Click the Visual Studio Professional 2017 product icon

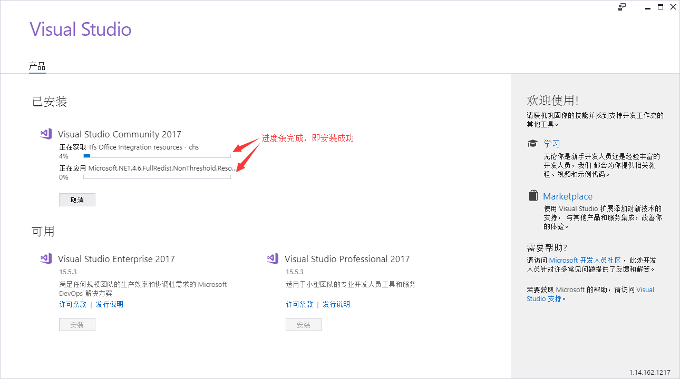click(x=273, y=258)
